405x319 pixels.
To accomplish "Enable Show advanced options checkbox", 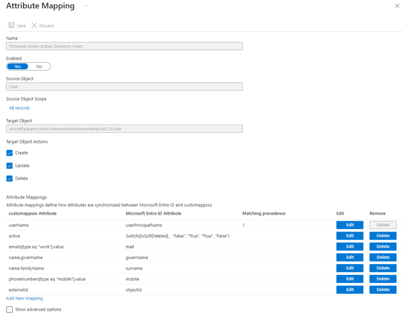I will point(10,309).
